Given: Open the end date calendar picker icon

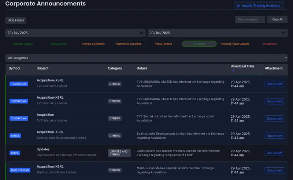Looking at the screenshot, I should [283, 33].
